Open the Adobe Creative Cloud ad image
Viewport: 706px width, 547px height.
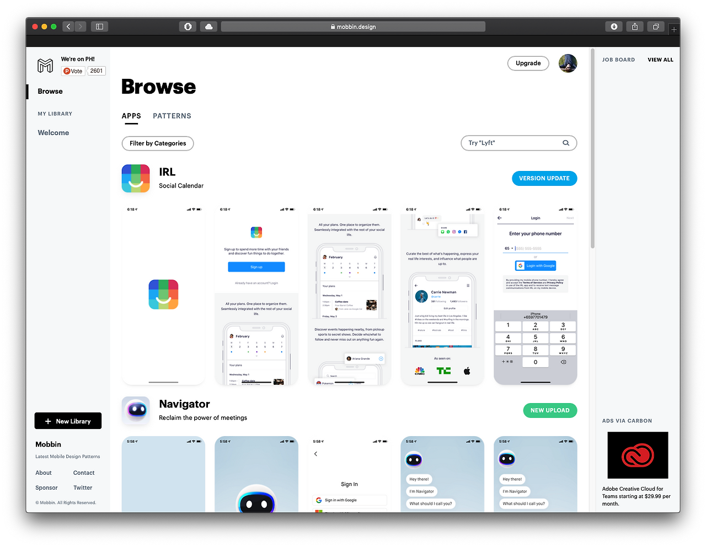[638, 455]
